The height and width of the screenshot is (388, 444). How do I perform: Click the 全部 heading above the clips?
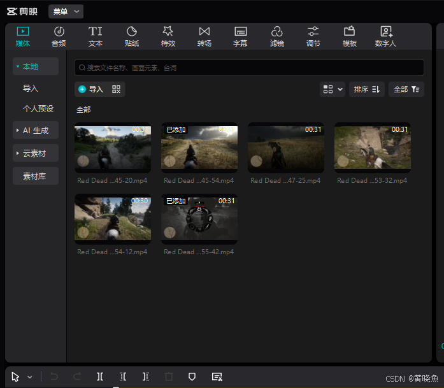(83, 110)
